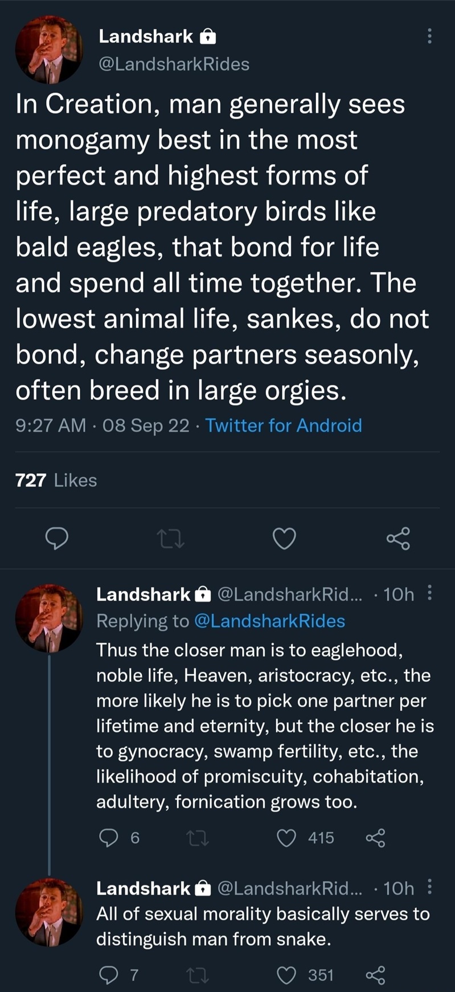Open the three-dot menu on the eaglehood reply

click(429, 593)
